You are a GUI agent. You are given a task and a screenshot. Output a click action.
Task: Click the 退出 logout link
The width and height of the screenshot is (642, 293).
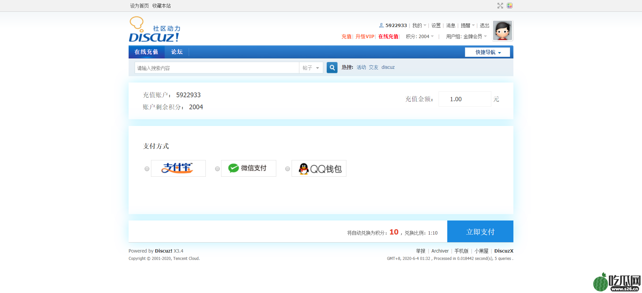click(484, 25)
